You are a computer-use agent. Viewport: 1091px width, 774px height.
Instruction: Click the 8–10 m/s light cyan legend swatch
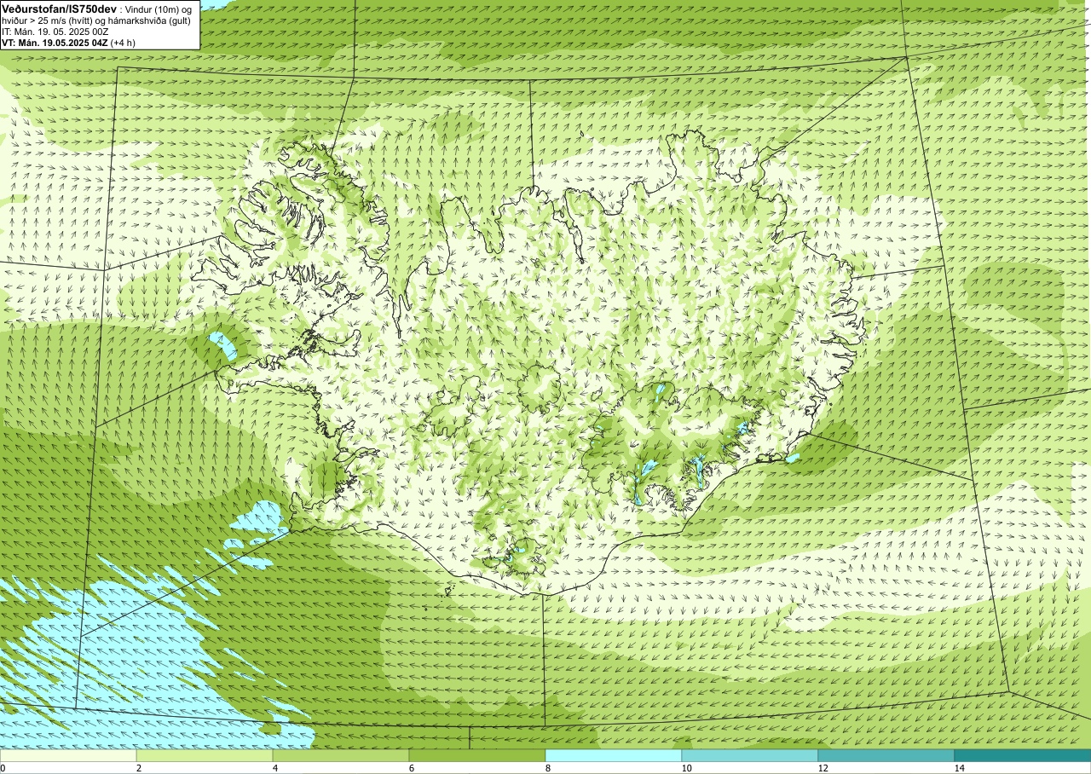(x=614, y=755)
